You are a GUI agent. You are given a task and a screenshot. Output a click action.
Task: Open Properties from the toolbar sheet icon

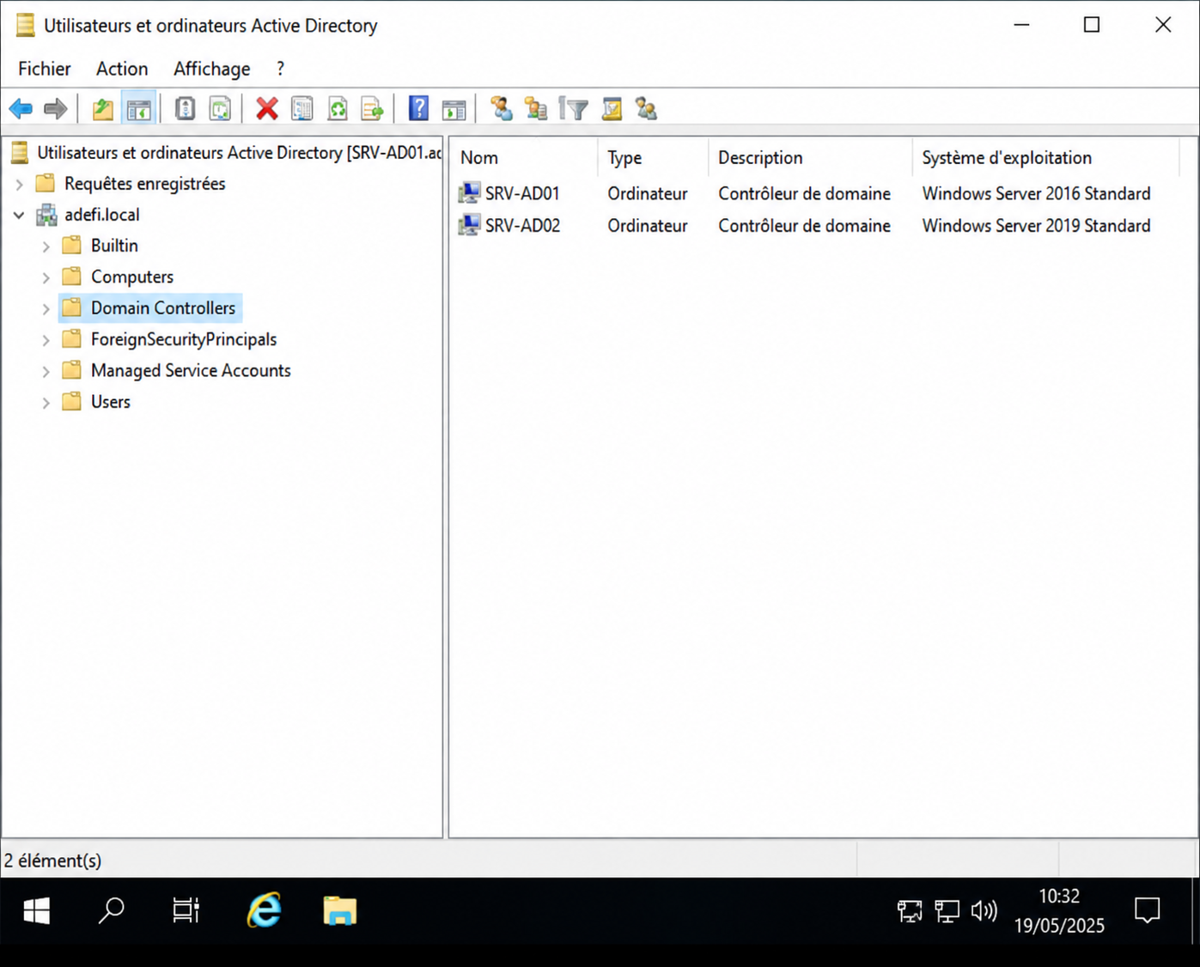coord(302,109)
